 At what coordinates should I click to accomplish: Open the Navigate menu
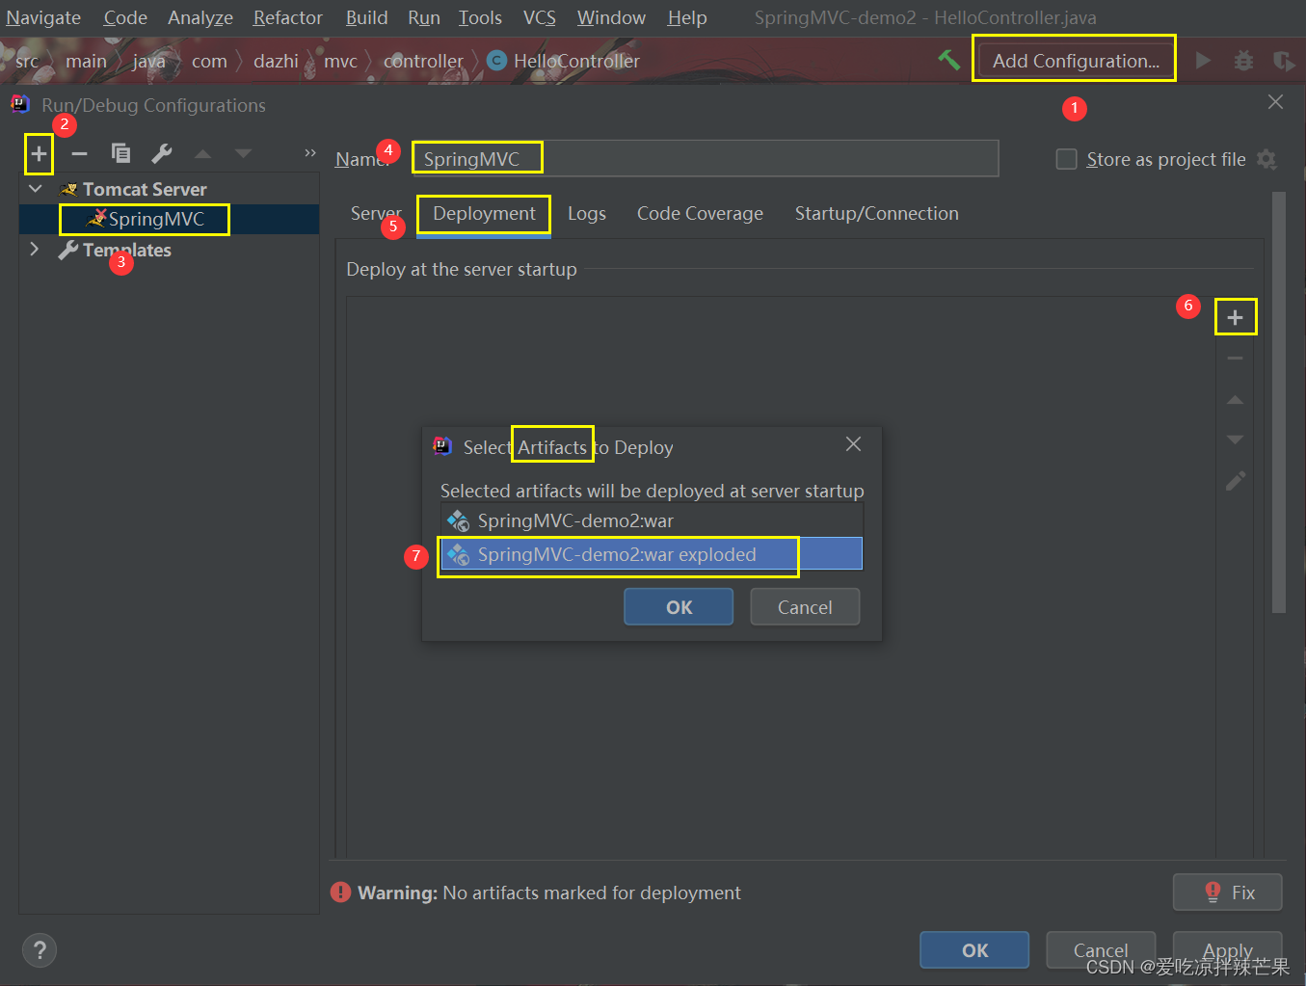[43, 17]
